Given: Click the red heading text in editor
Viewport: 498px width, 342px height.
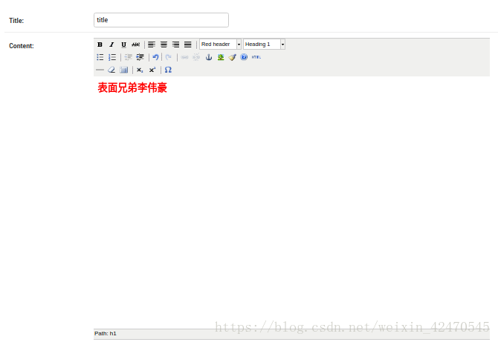Looking at the screenshot, I should pos(132,88).
